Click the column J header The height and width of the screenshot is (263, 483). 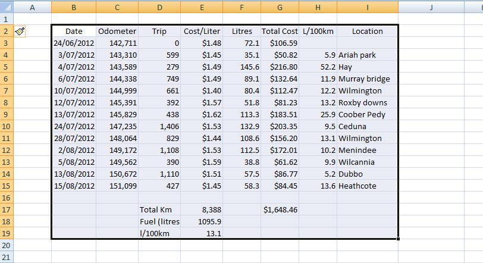pos(431,7)
